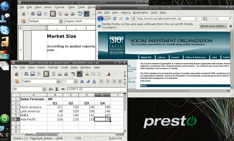Open web browser globe in Presto sidebar
This screenshot has height=141, width=234.
[4, 6]
